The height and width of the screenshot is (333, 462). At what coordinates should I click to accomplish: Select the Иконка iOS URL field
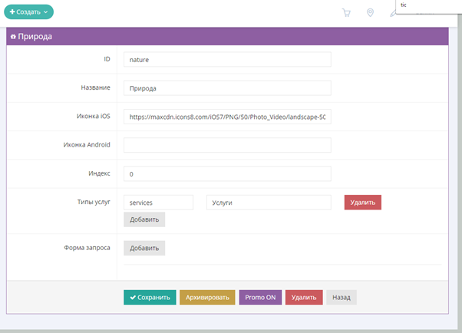coord(226,117)
